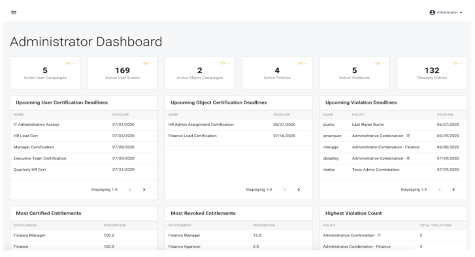The height and width of the screenshot is (257, 475).
Task: Click Policy column header in Violation Deadlines
Action: (358, 115)
